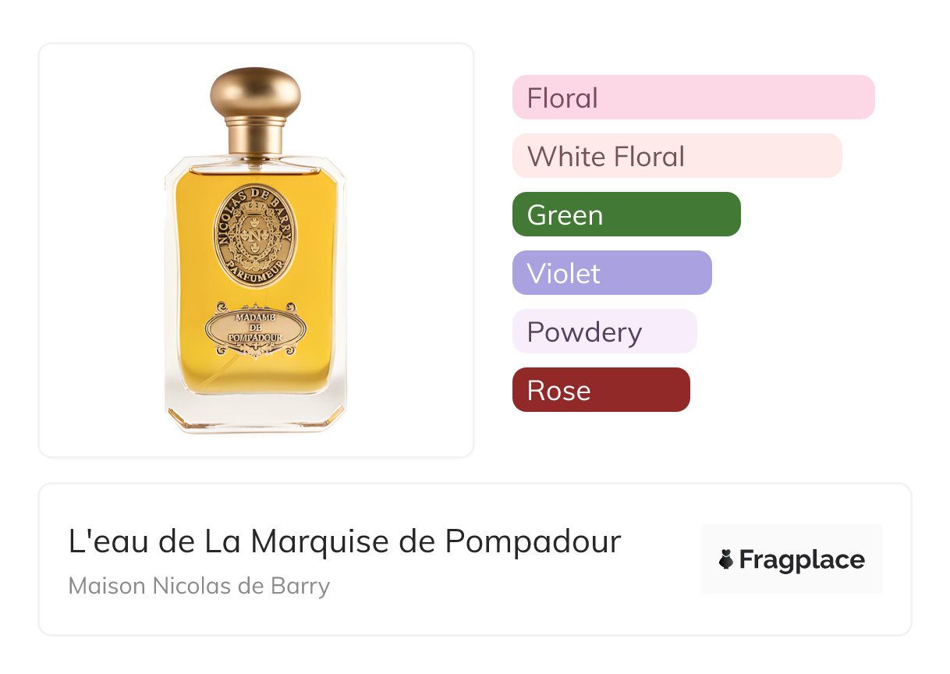Select the White Floral accord bar
This screenshot has height=674, width=950.
point(676,156)
